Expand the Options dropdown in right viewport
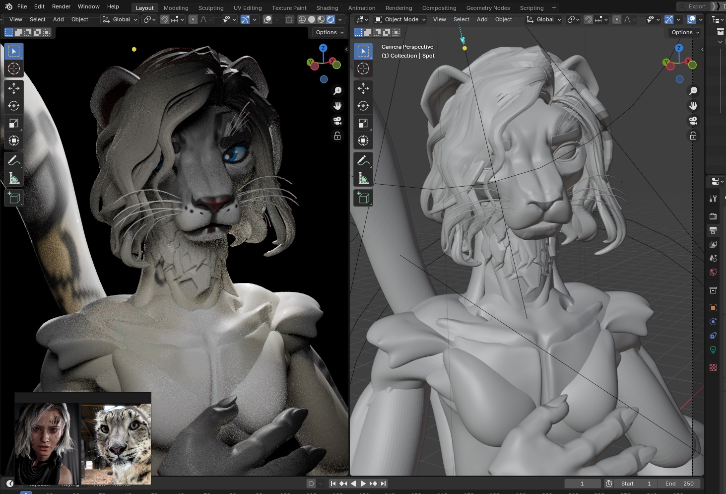This screenshot has width=726, height=494. coord(685,32)
